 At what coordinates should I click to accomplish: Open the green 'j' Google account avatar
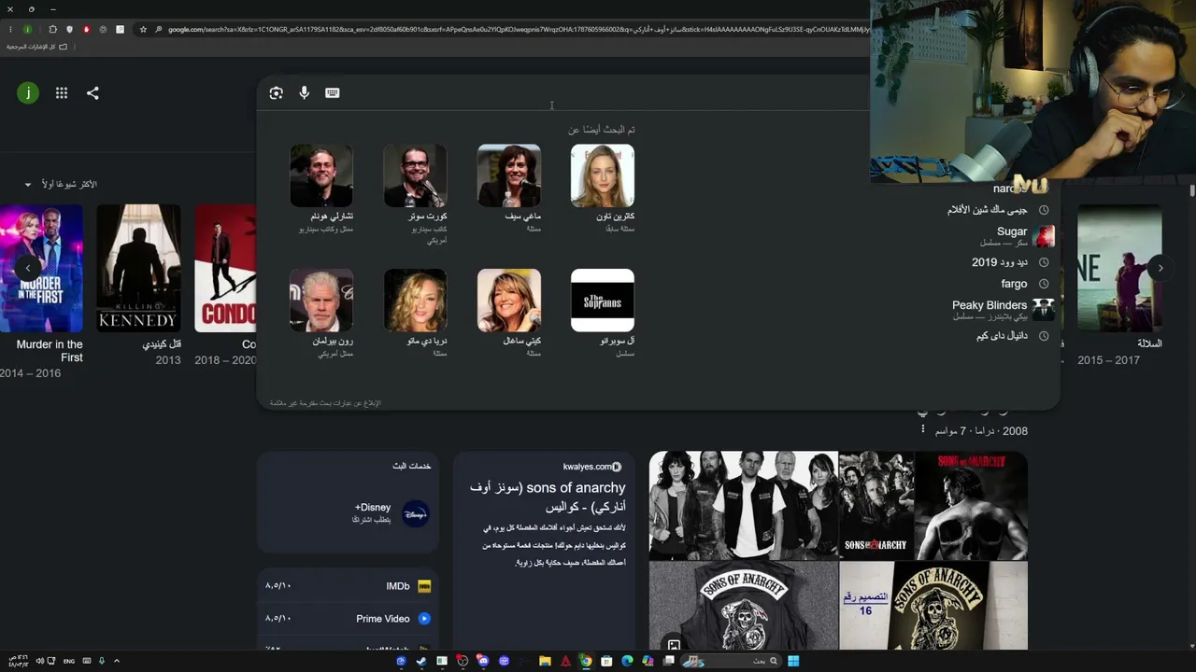(x=28, y=93)
